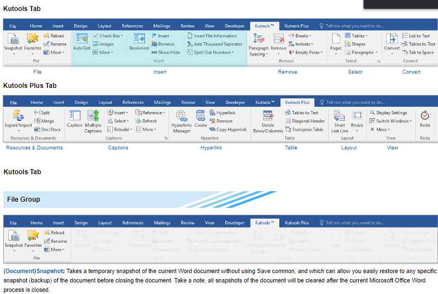Follow the Captions link below the ribbon
The image size is (438, 294).
tap(118, 147)
